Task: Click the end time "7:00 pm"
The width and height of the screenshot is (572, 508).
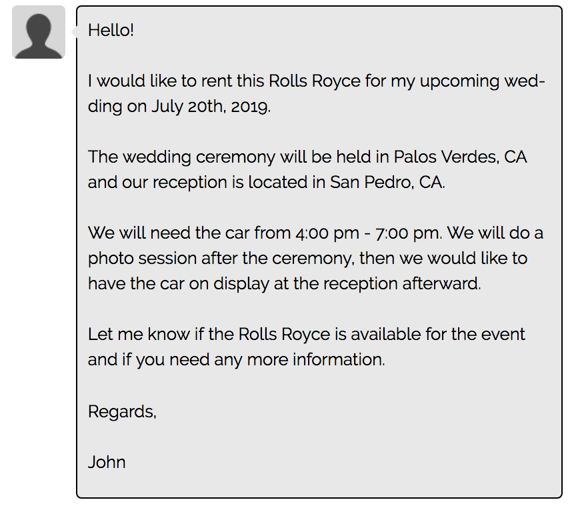Action: [409, 233]
